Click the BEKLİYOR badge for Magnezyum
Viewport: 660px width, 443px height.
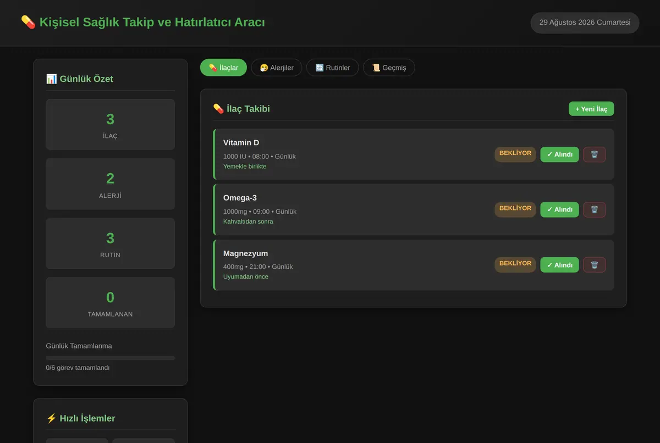click(515, 264)
